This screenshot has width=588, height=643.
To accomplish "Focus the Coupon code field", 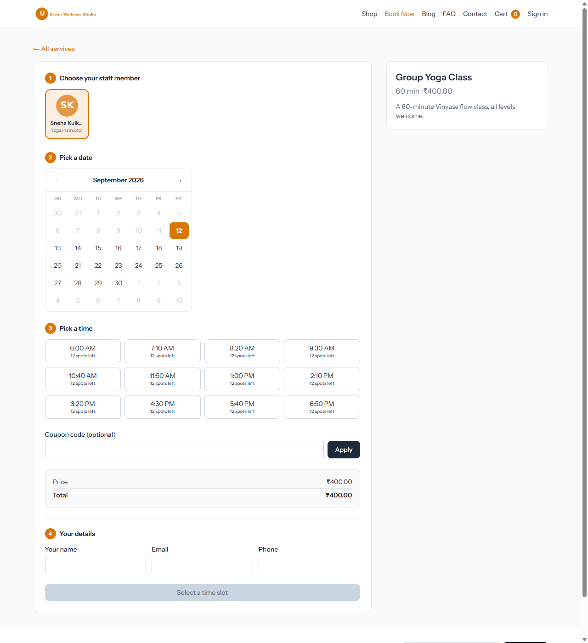I will (184, 450).
